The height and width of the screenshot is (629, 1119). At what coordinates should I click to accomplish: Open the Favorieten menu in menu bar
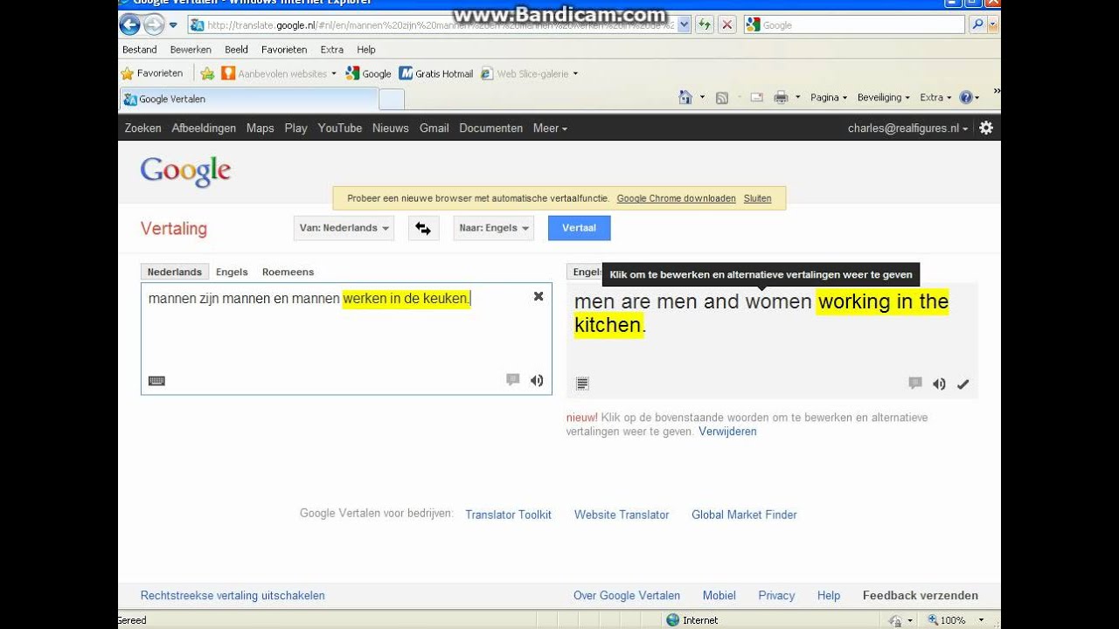[284, 50]
